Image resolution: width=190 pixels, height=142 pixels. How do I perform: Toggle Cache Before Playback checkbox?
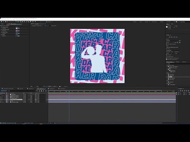(x=167, y=44)
